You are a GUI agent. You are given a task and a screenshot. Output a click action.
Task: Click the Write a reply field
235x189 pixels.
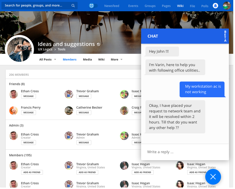coord(185,152)
